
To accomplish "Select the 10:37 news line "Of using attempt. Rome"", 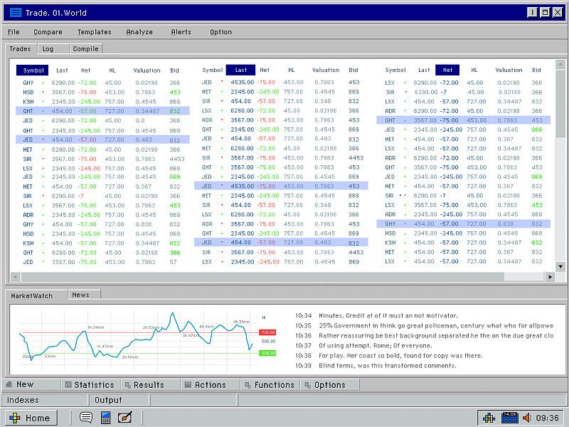I will point(363,346).
